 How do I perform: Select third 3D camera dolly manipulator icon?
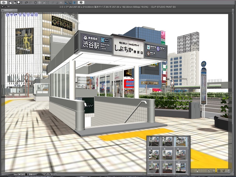[x=16, y=15]
